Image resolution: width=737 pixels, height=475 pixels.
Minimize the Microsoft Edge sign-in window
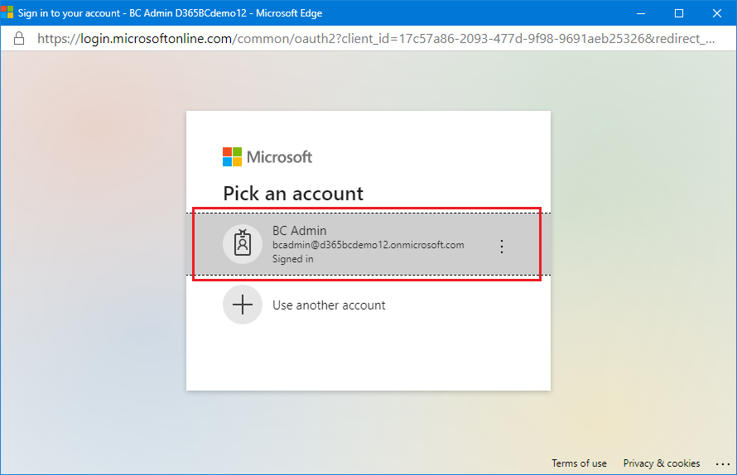point(641,13)
